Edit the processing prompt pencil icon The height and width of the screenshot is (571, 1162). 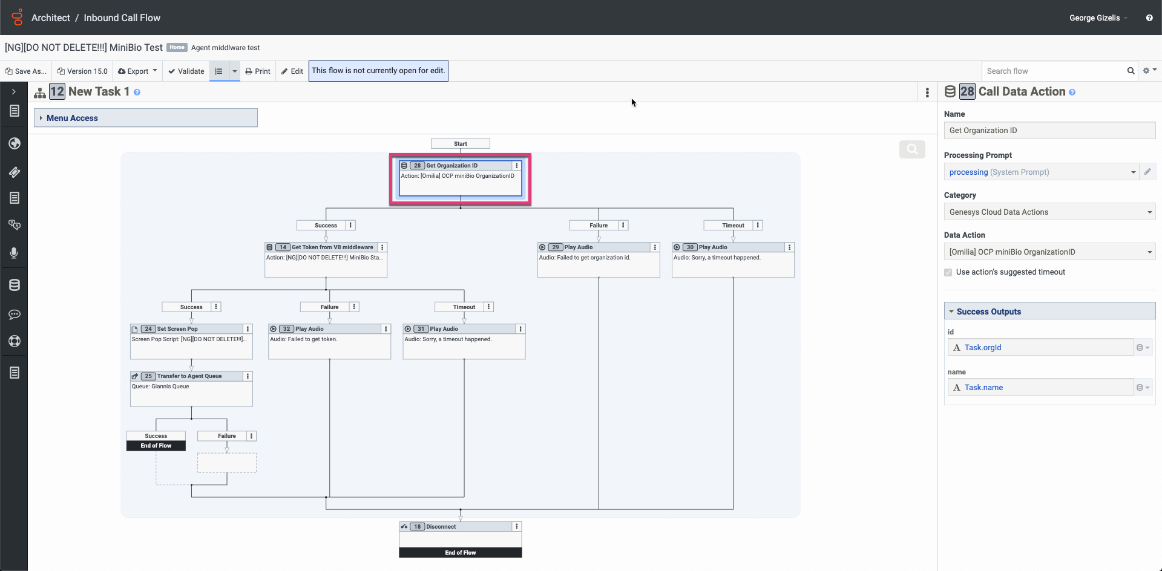click(x=1147, y=172)
